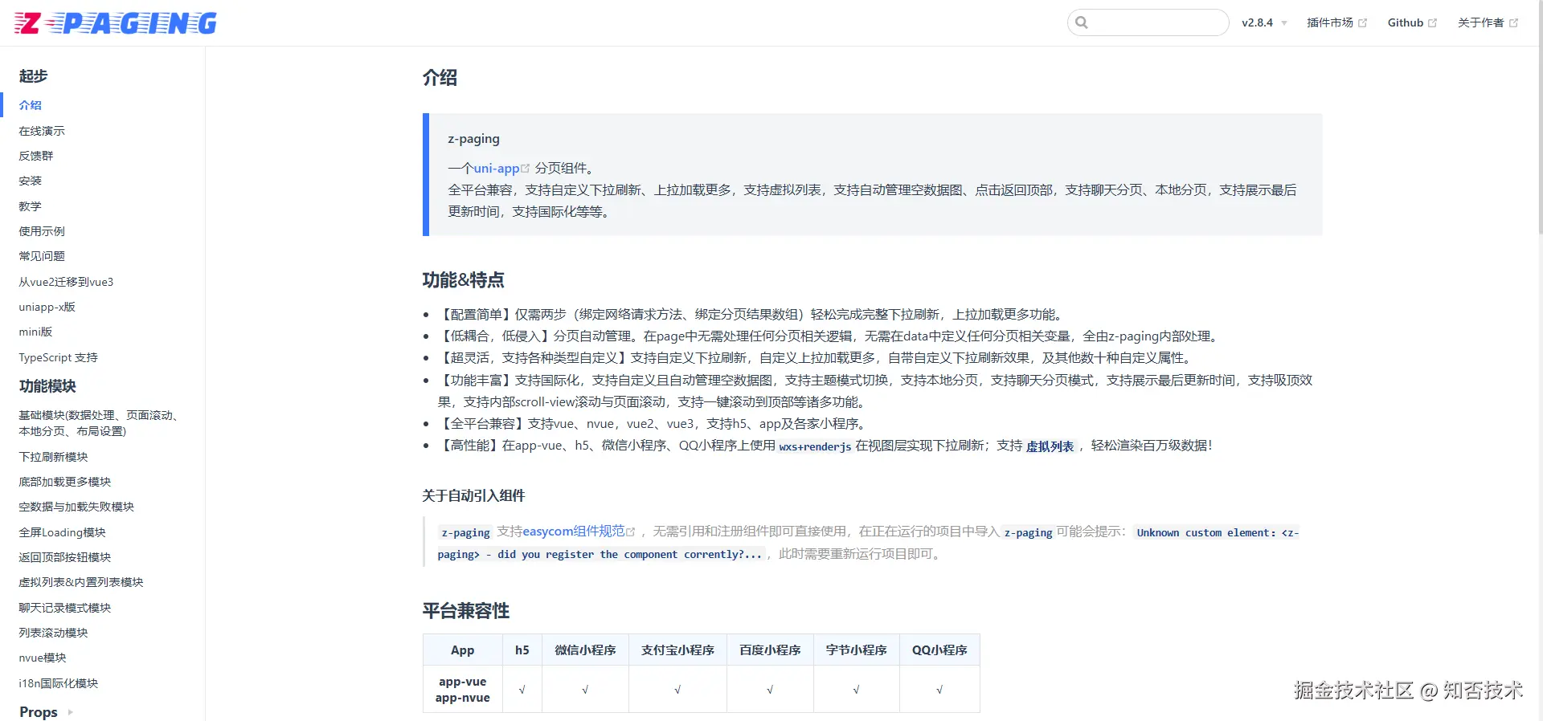Click the 支付宝小程序 table header
1543x721 pixels.
point(677,650)
